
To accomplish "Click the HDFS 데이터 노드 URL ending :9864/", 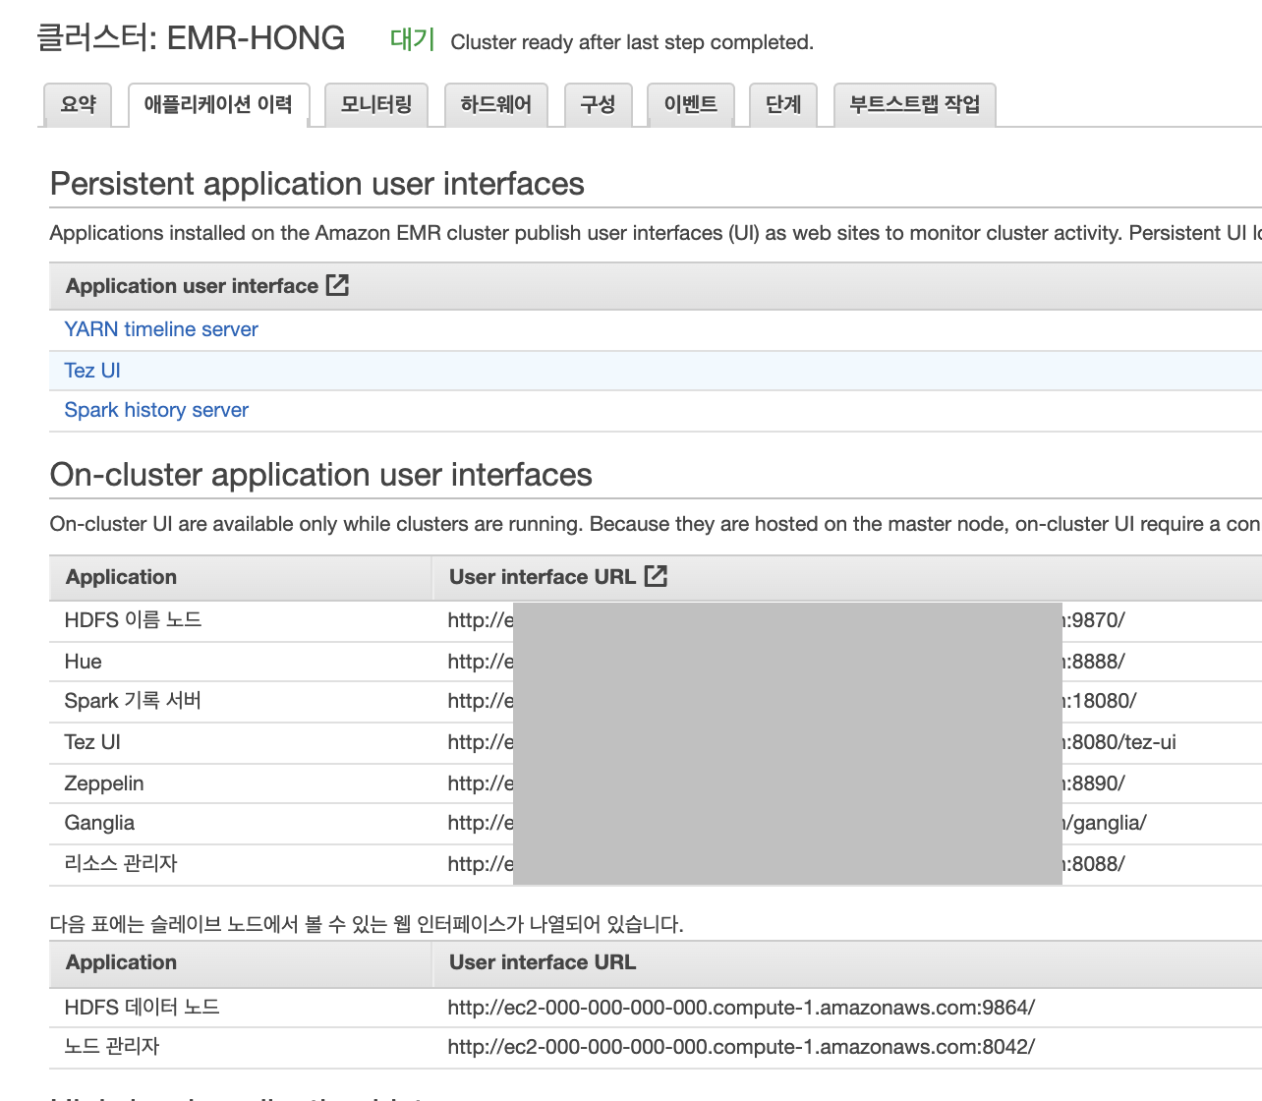I will 741,1008.
